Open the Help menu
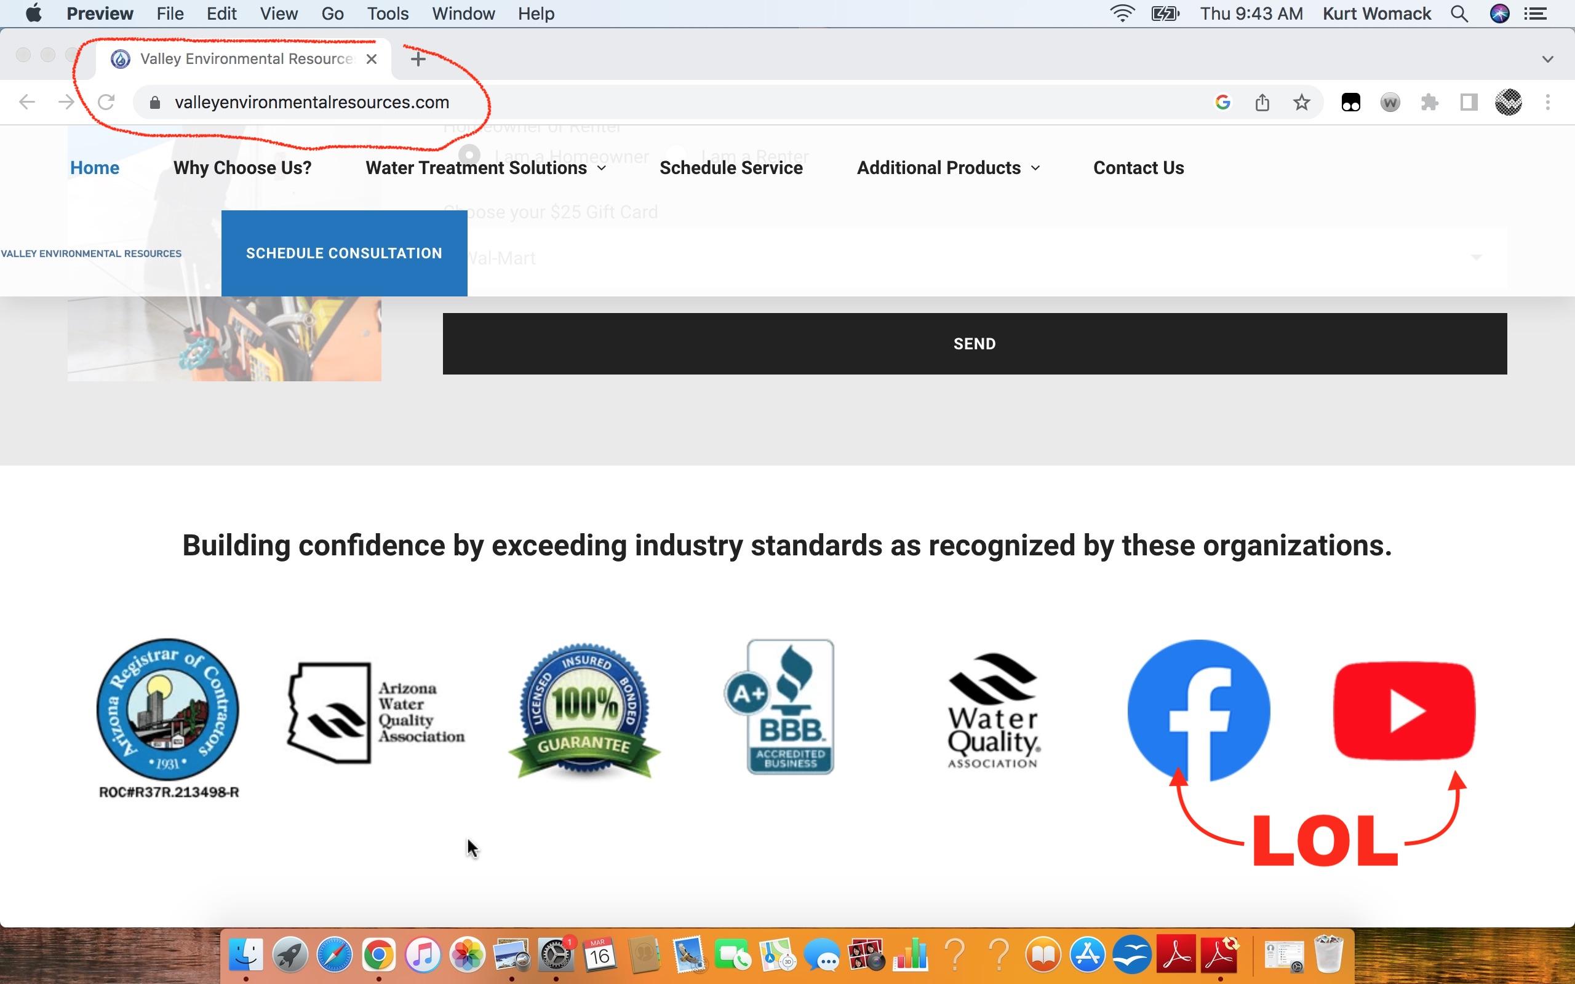 tap(536, 14)
